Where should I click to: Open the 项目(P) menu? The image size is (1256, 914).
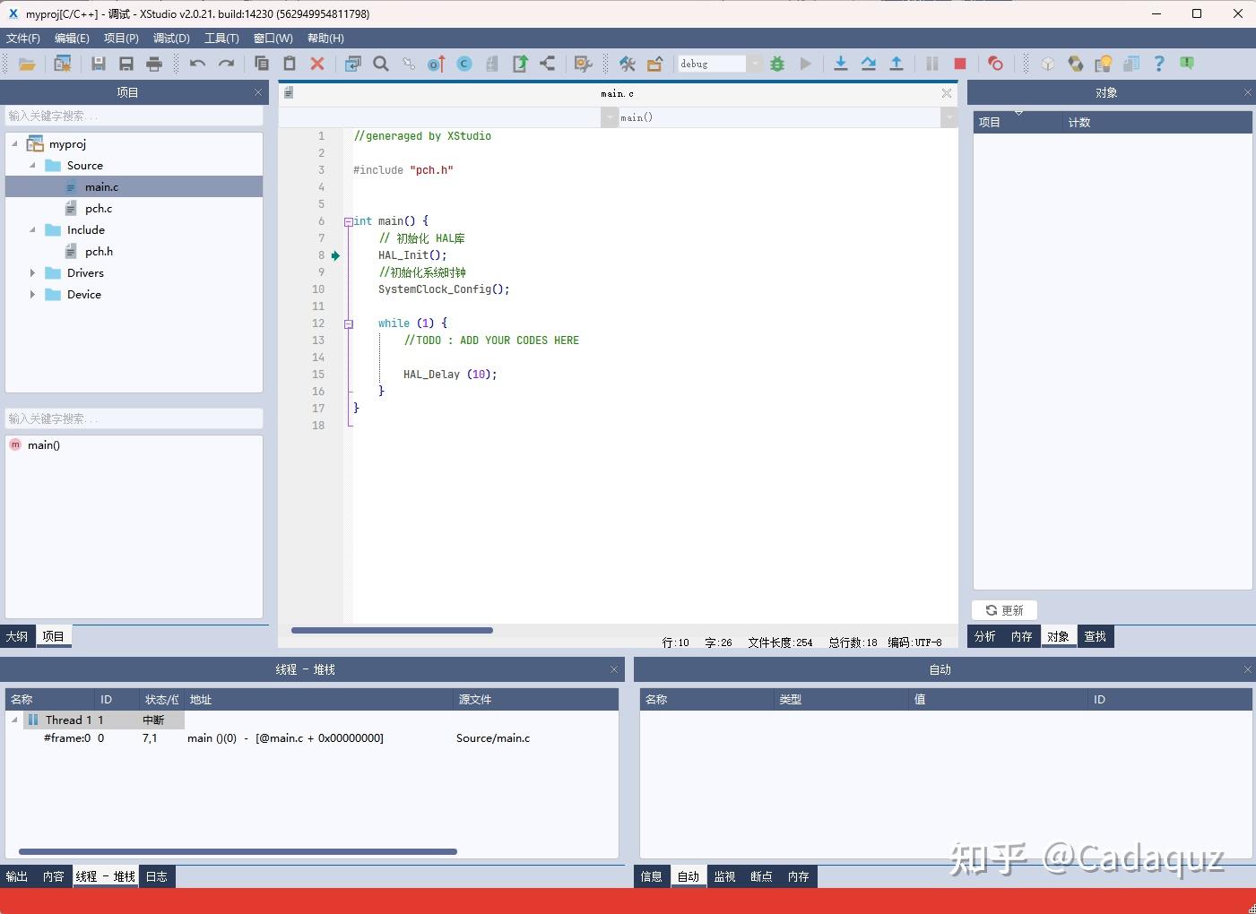click(x=121, y=39)
